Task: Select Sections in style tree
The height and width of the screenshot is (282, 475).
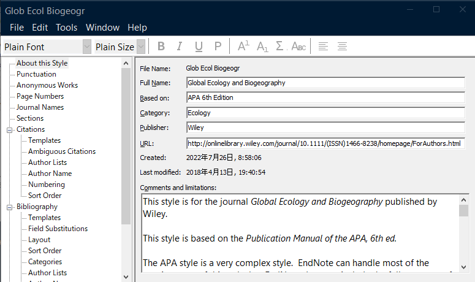Action: (x=30, y=118)
